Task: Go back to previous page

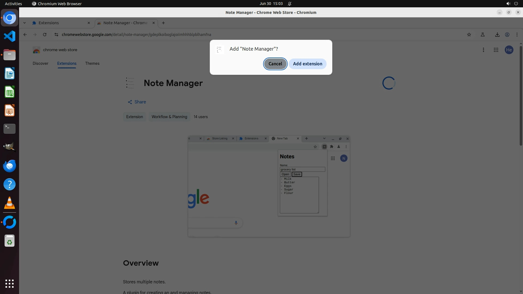Action: (x=25, y=35)
